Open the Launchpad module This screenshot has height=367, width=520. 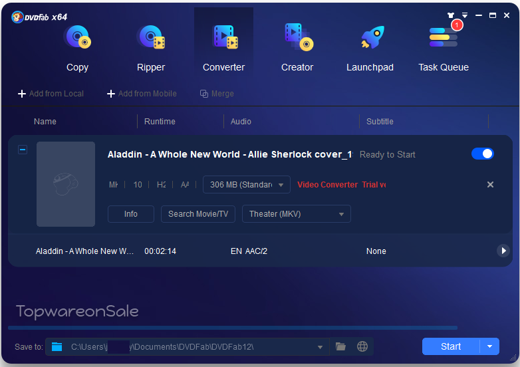(370, 48)
